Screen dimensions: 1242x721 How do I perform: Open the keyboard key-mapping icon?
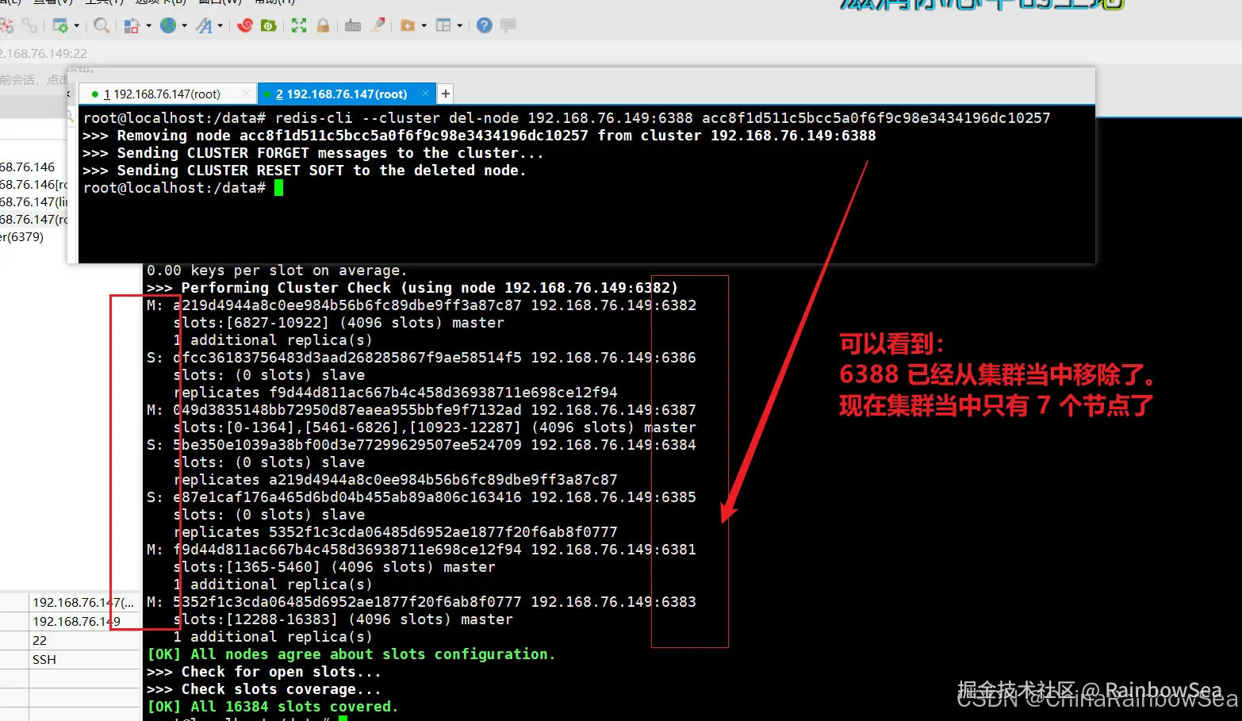pos(353,25)
